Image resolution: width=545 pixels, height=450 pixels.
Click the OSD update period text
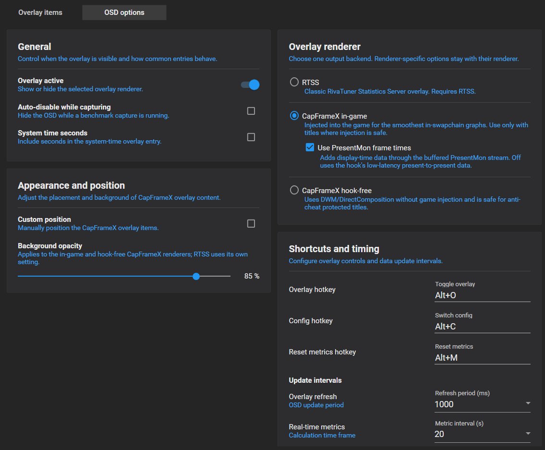(x=316, y=405)
